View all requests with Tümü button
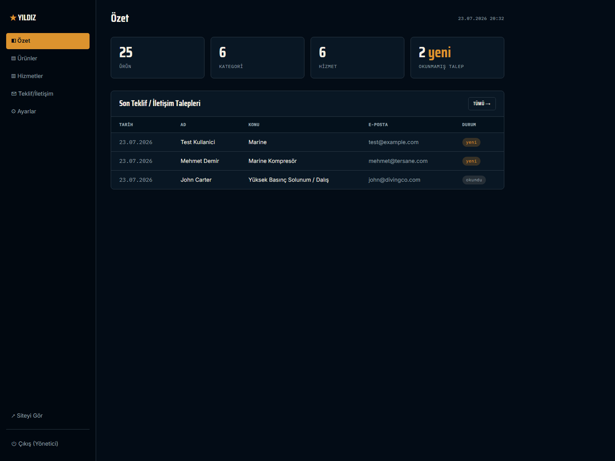 click(482, 104)
